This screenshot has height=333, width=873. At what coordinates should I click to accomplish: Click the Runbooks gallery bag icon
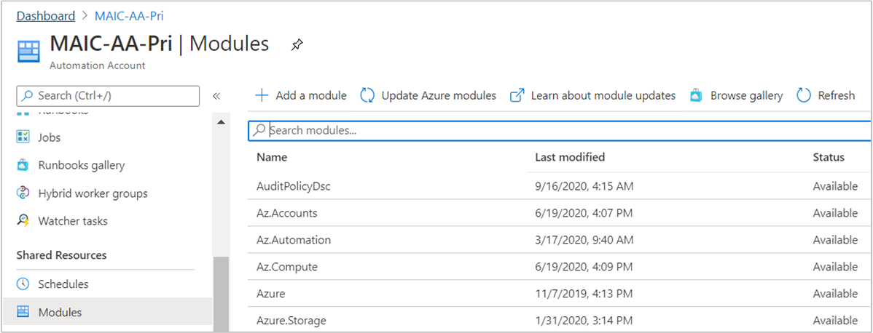click(x=23, y=164)
